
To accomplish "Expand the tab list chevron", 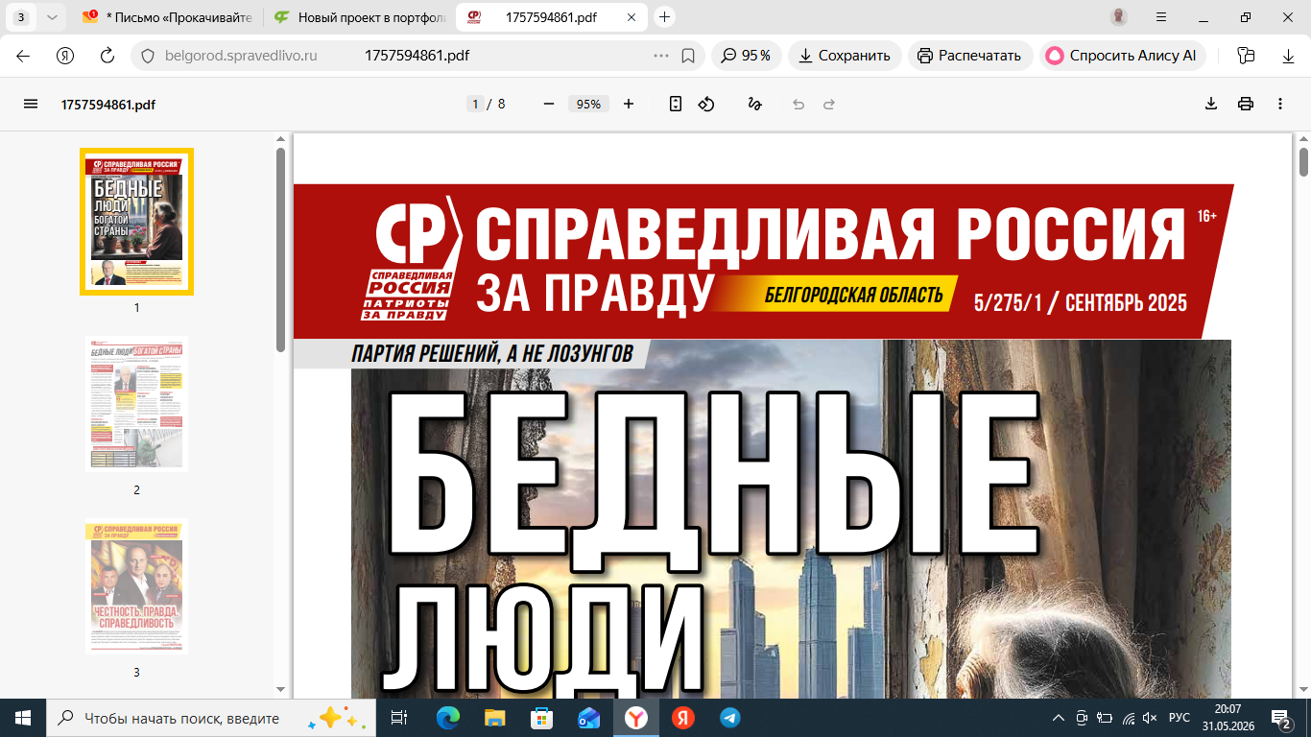I will coord(51,17).
